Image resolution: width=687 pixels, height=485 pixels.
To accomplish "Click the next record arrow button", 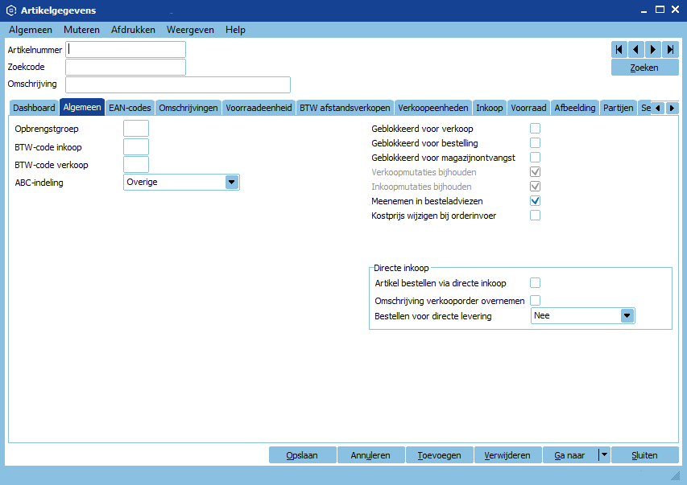I will (x=653, y=50).
